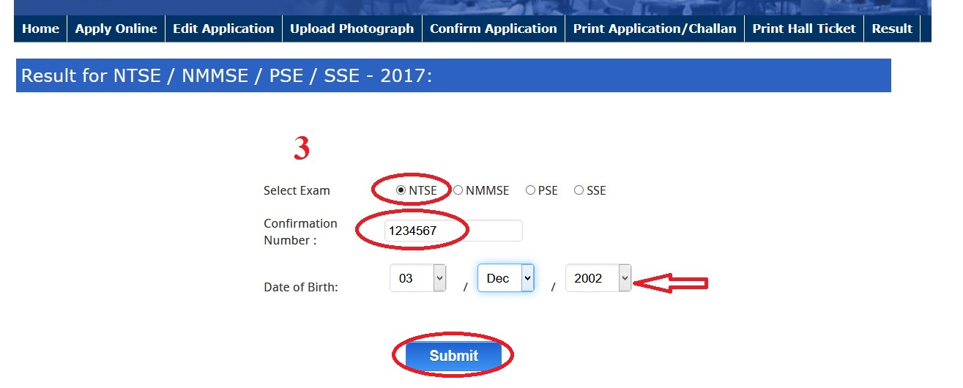Viewport: 963px width, 388px height.
Task: Click the red step number 3
Action: click(302, 149)
